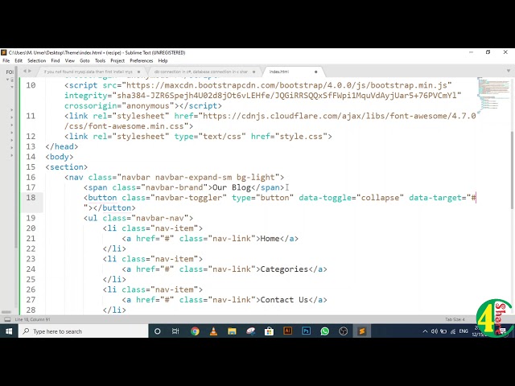Screen dimensions: 515x386
Task: Click 'Contact Us' text in line 27
Action: point(284,300)
